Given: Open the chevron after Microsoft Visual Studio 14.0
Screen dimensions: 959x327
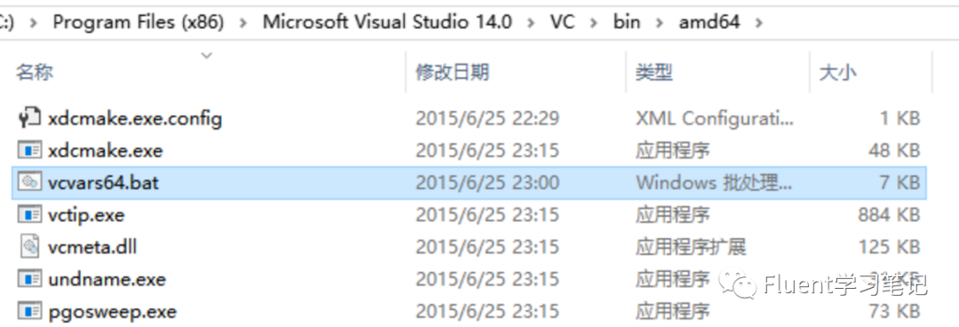Looking at the screenshot, I should 530,22.
